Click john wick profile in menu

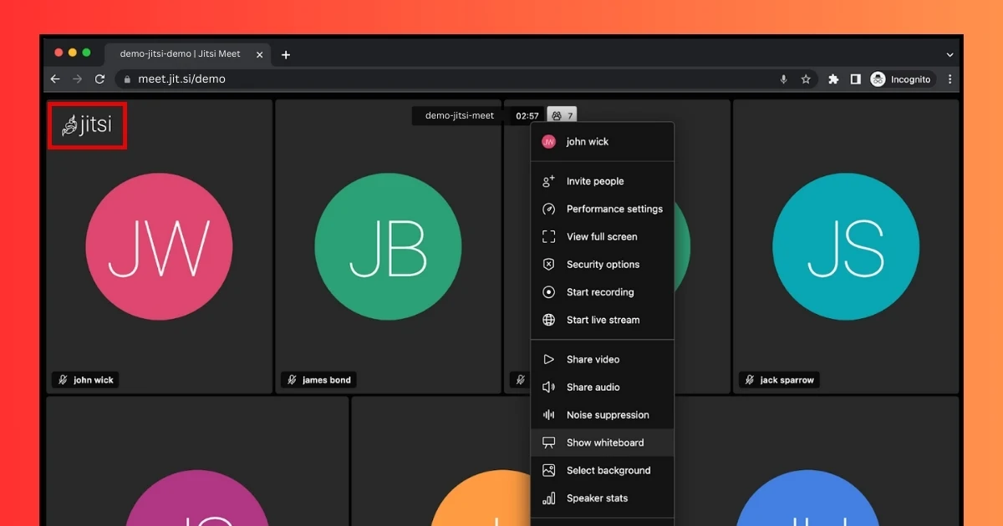click(587, 142)
